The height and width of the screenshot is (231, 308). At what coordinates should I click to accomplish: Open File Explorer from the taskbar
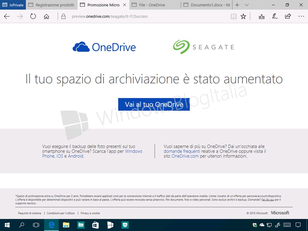pyautogui.click(x=66, y=225)
